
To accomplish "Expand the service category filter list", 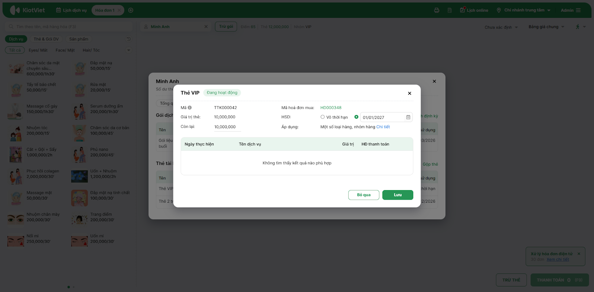I will 129,50.
